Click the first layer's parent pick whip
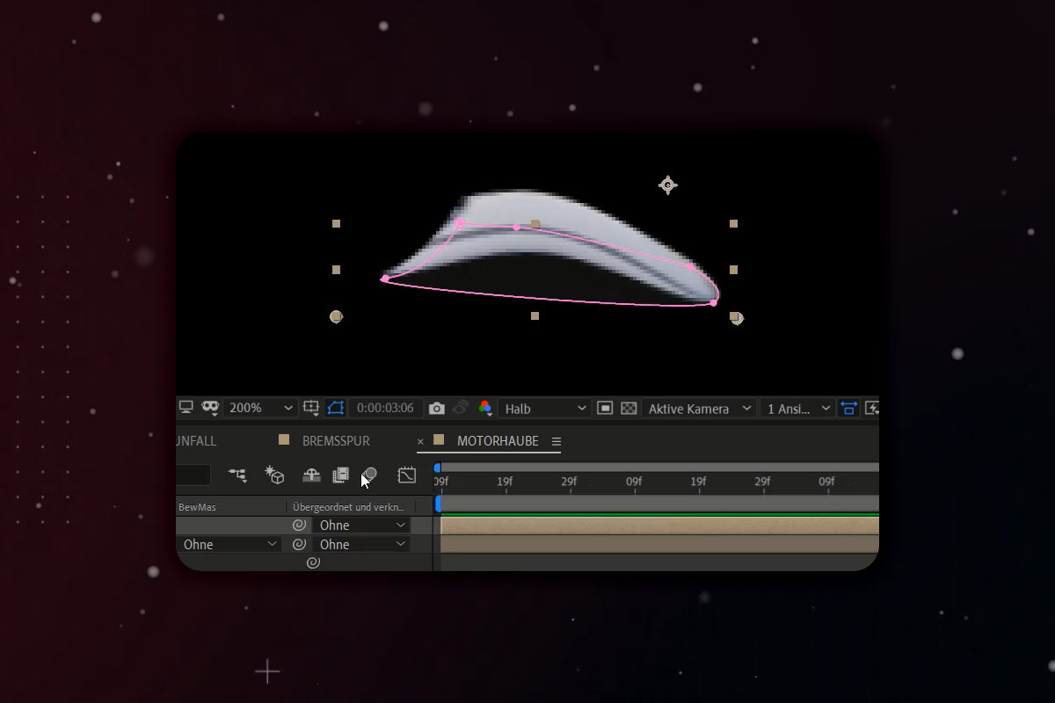 299,525
